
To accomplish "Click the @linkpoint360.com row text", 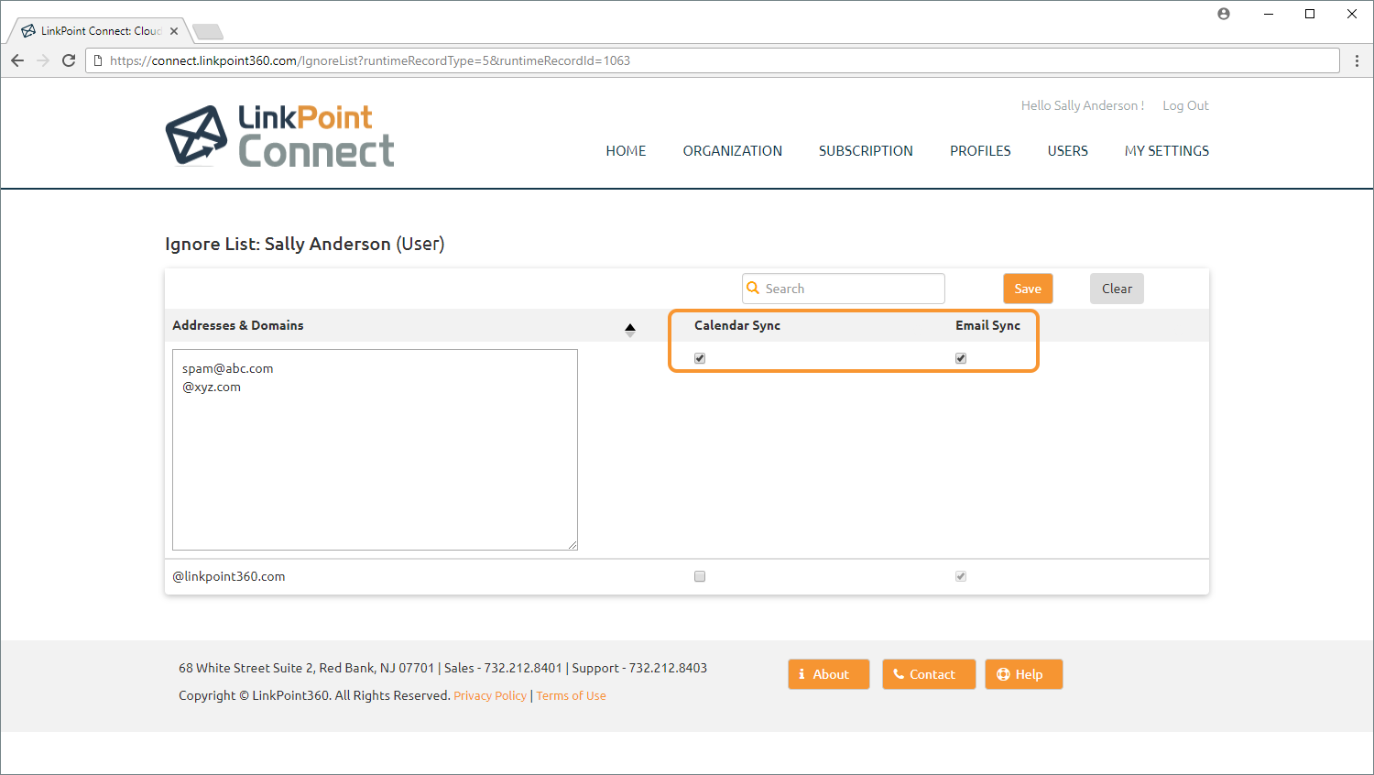I will click(229, 576).
